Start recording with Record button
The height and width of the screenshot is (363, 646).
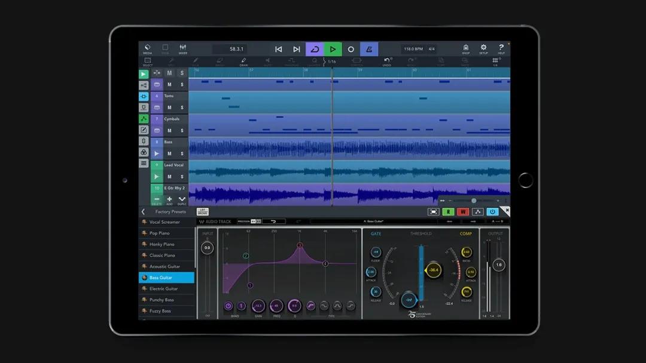pyautogui.click(x=351, y=50)
